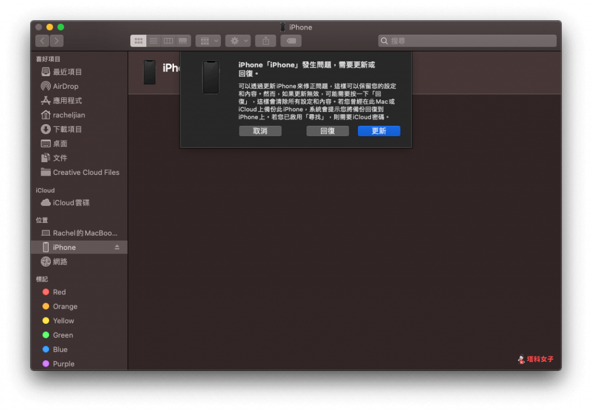Open 文件 in the sidebar
This screenshot has width=592, height=411.
click(x=79, y=158)
